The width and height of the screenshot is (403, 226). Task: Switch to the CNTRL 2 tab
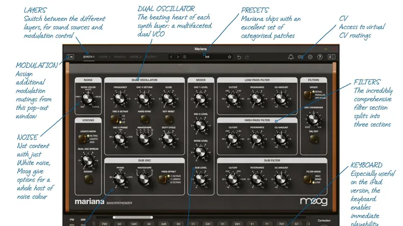tap(136, 57)
